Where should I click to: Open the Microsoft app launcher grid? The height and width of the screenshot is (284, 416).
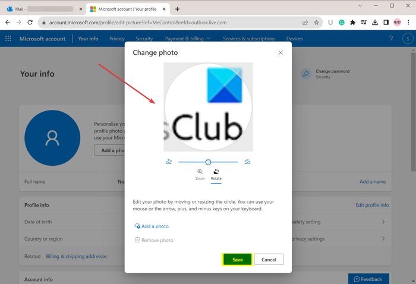[8, 39]
